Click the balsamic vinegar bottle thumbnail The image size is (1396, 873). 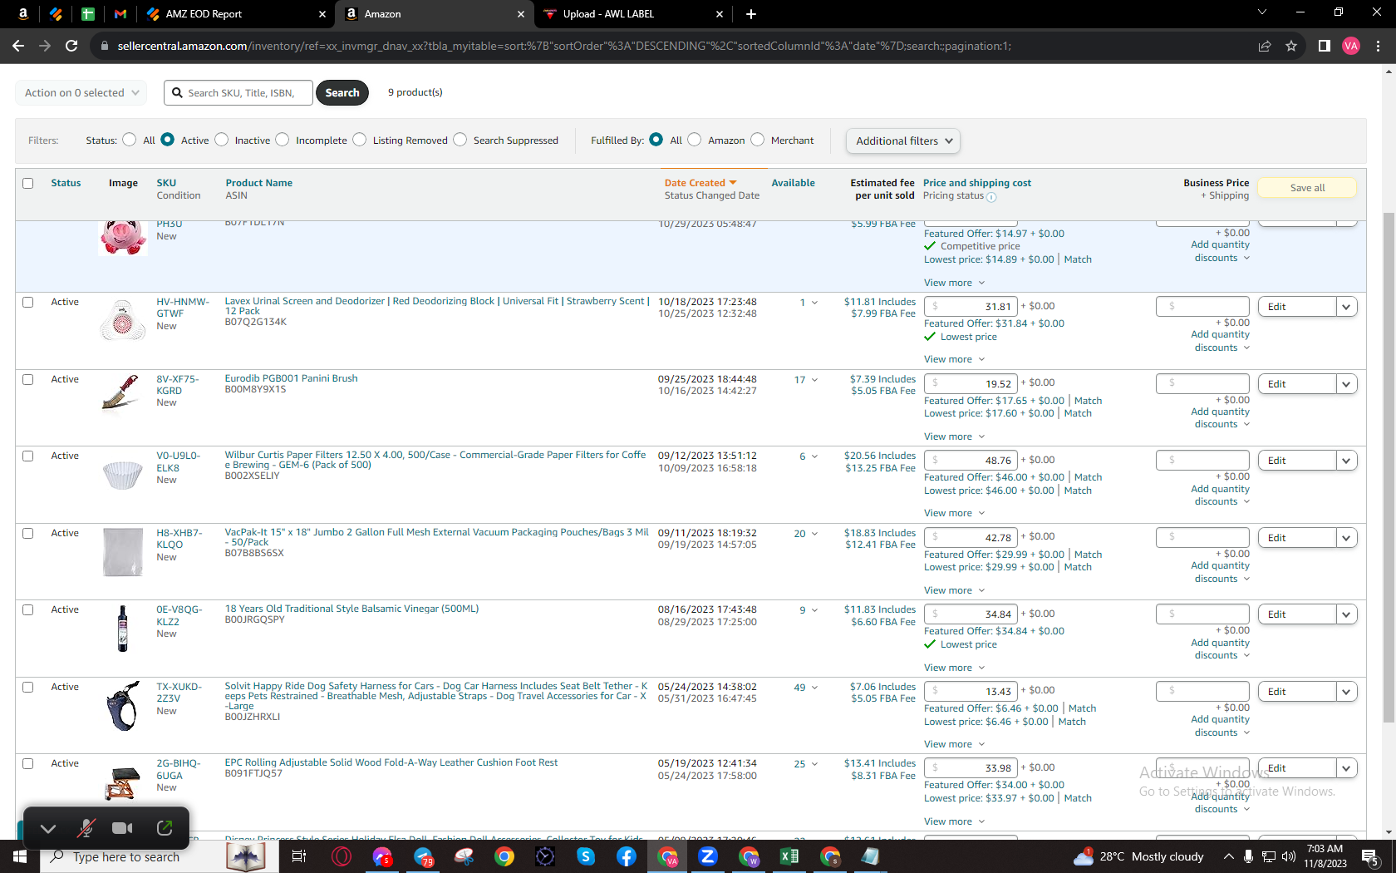click(123, 628)
